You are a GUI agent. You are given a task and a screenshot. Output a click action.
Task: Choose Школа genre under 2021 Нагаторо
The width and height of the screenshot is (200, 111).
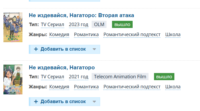click(x=173, y=87)
